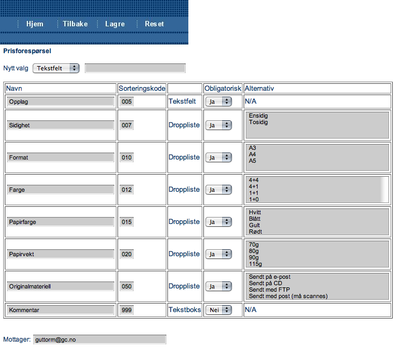The height and width of the screenshot is (347, 396).
Task: Save the form with Lagre
Action: [115, 24]
